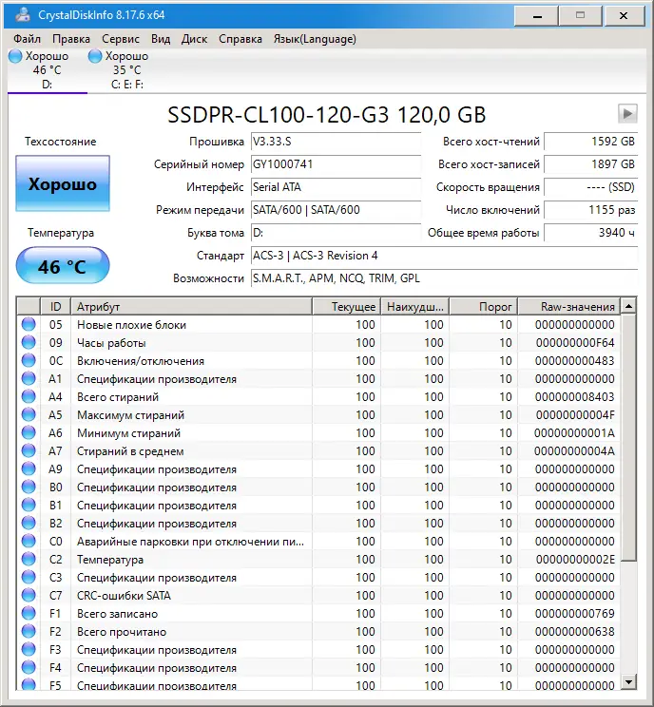Click the Прошивка field V3.33.S
This screenshot has width=654, height=707.
coord(336,142)
